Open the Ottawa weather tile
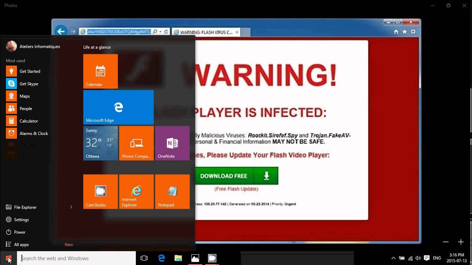This screenshot has width=472, height=265. 100,143
